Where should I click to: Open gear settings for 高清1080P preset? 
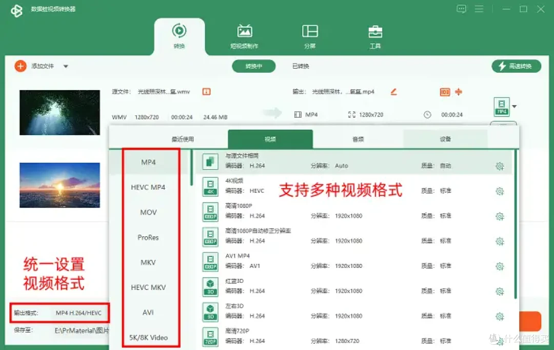[500, 216]
